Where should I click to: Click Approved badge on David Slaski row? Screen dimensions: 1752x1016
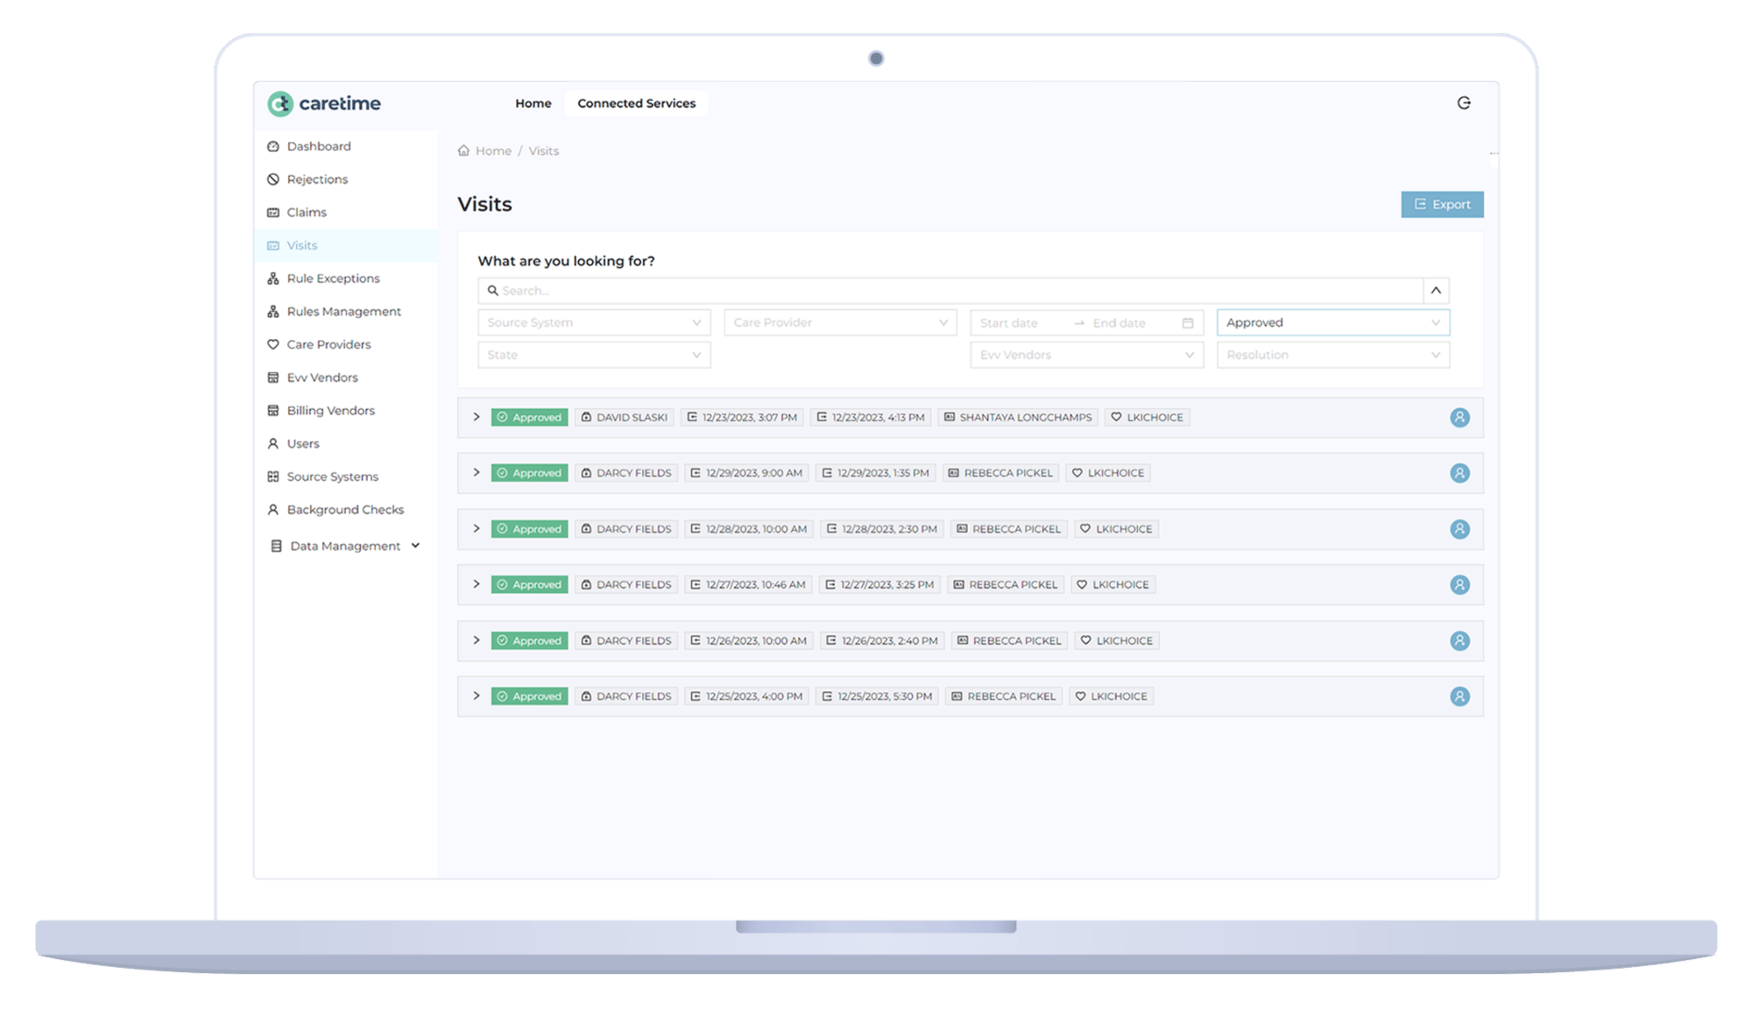(529, 418)
